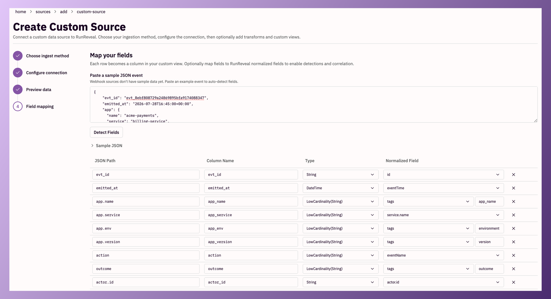Go to home in the breadcrumb
551x299 pixels.
[x=21, y=12]
